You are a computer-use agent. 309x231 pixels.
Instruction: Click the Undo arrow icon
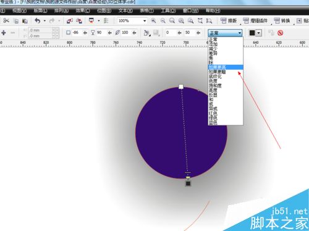38,20
